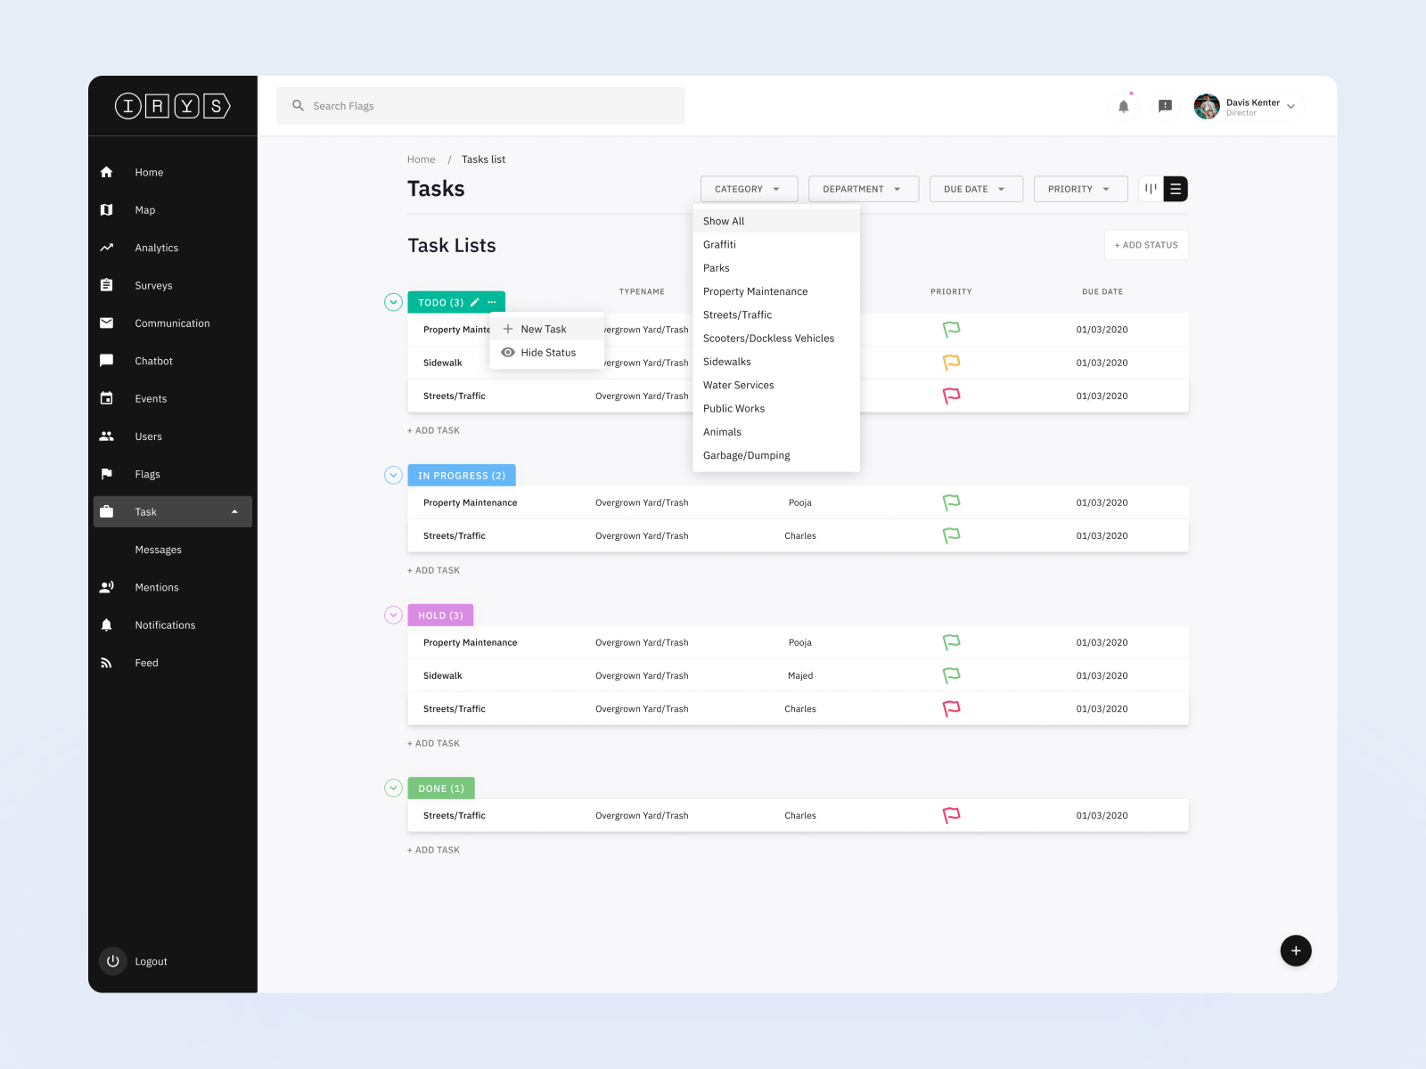
Task: Select the Chatbot icon in sidebar
Action: point(107,361)
